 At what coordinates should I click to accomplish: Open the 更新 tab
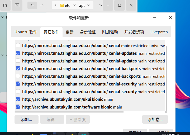click(70, 32)
